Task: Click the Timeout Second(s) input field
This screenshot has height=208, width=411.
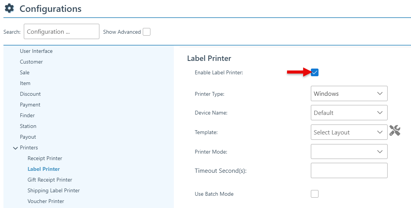Action: coord(349,170)
